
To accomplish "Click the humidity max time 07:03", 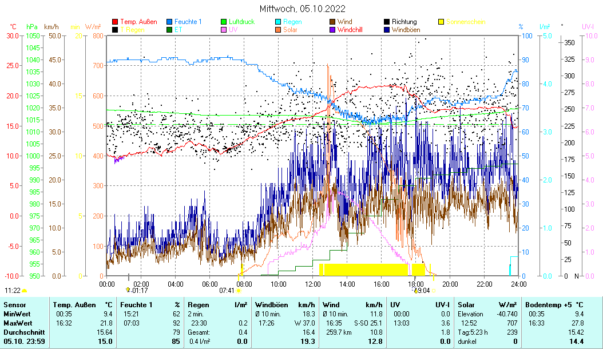I will (x=131, y=323).
